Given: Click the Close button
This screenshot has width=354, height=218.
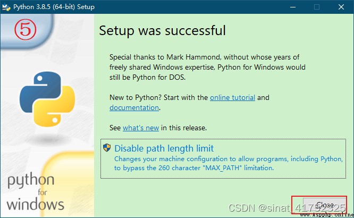Looking at the screenshot, I should [325, 205].
